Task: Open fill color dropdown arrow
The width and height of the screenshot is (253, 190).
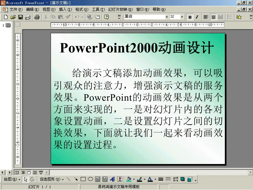Action: (x=134, y=179)
